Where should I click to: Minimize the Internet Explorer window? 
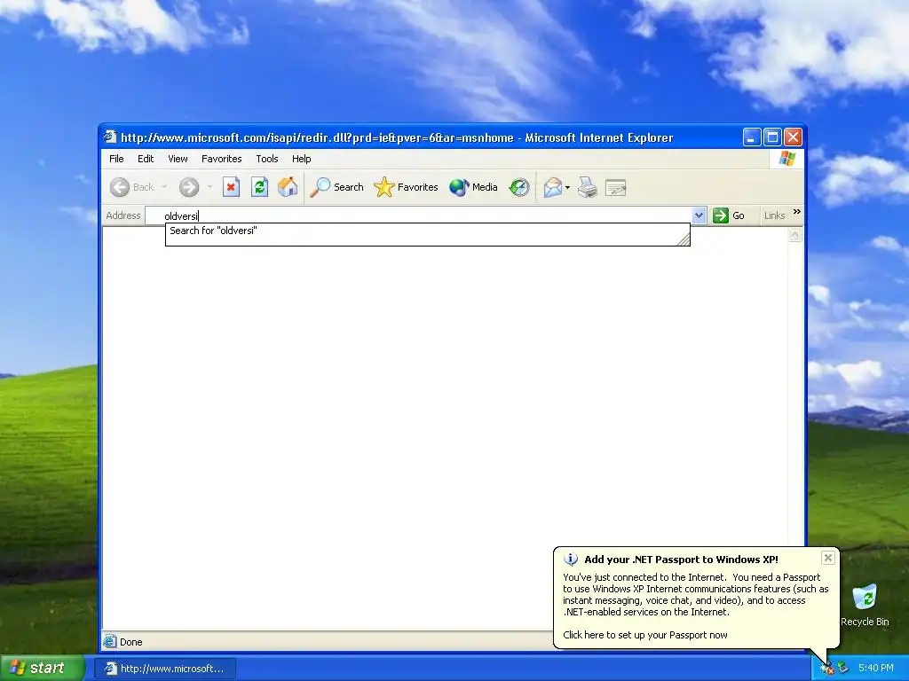click(751, 137)
